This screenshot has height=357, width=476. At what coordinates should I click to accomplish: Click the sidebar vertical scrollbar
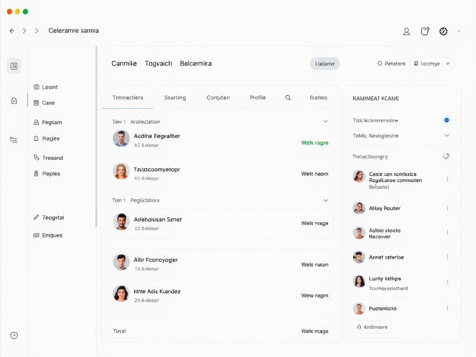(x=96, y=137)
